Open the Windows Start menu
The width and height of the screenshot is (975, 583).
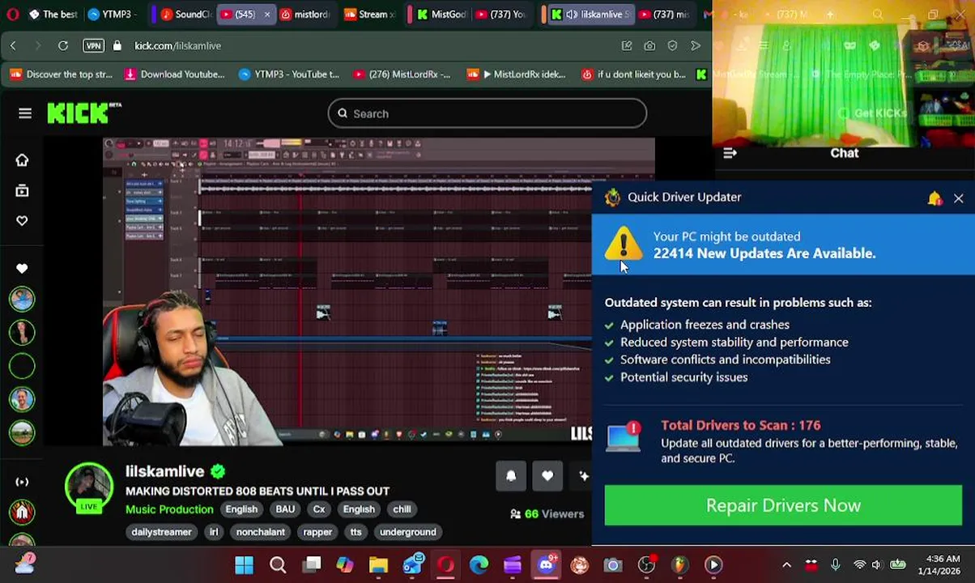pyautogui.click(x=244, y=565)
